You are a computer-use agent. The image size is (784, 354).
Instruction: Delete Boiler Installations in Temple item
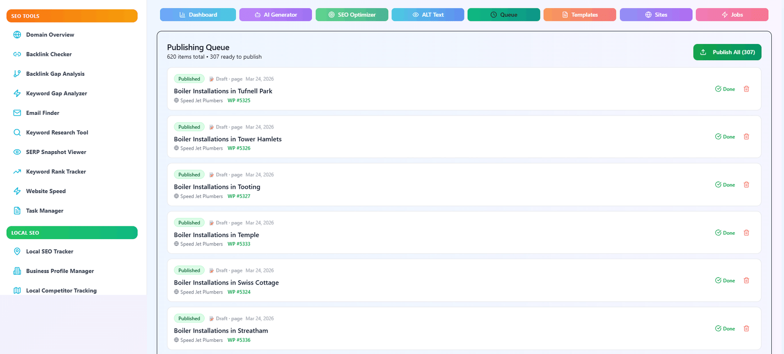tap(746, 233)
